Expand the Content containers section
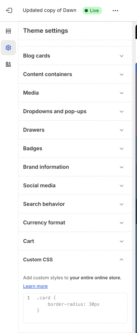This screenshot has height=333, width=137. [x=75, y=74]
